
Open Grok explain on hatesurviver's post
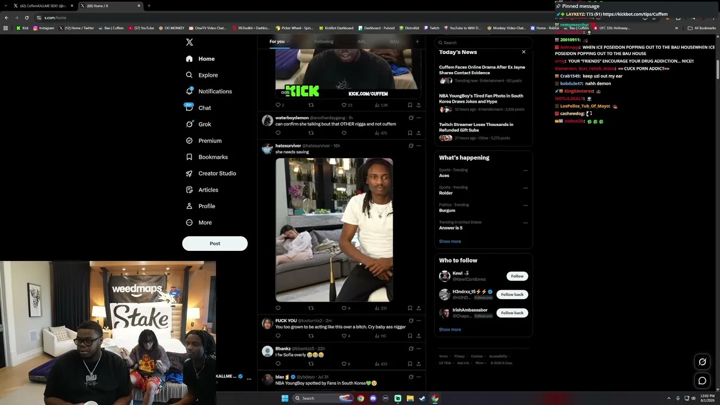(x=411, y=146)
